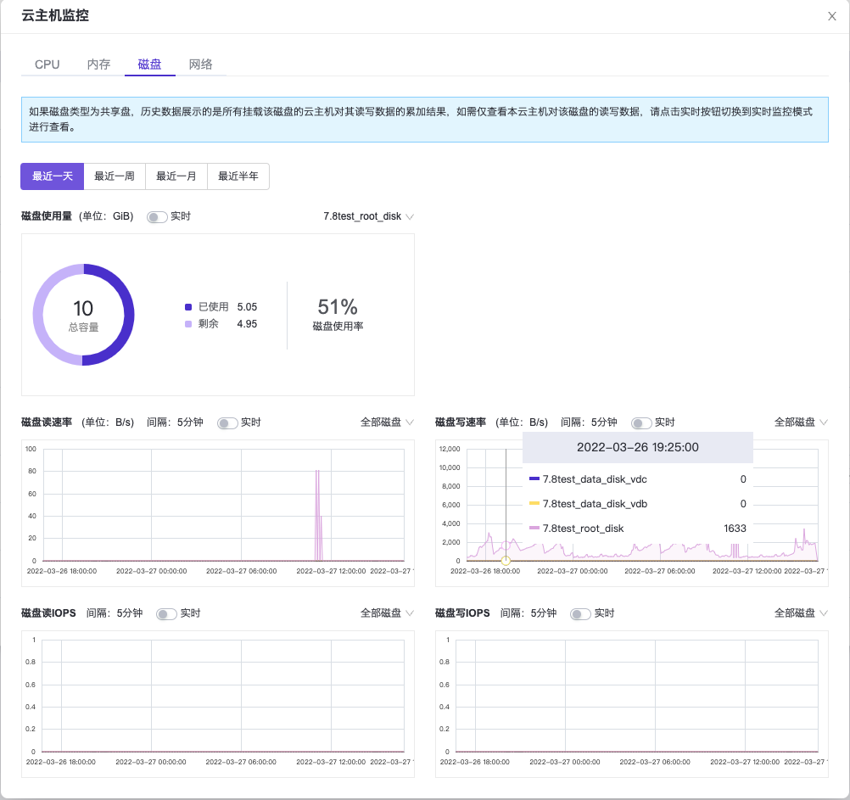This screenshot has height=800, width=850.
Task: Select the 最近一月 time range
Action: tap(176, 176)
